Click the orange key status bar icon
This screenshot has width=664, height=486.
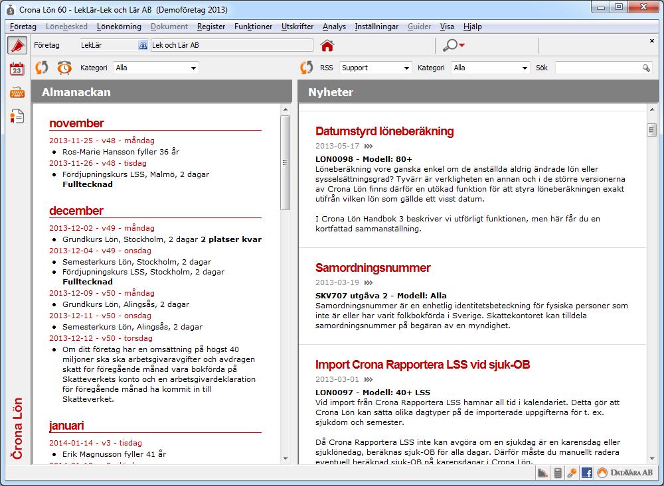point(572,473)
